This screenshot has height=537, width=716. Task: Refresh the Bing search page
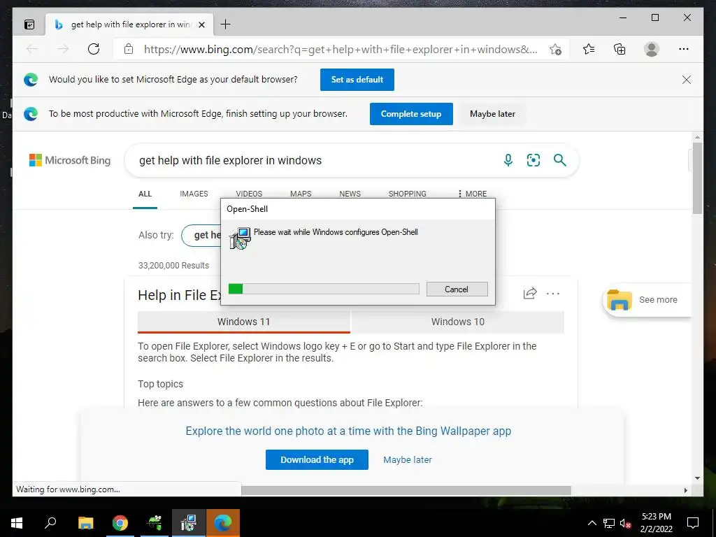click(x=94, y=49)
